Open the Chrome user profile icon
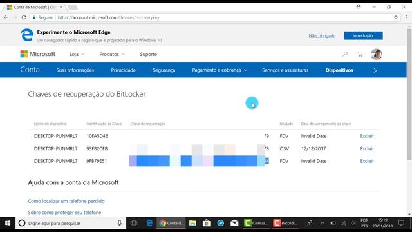412x232 pixels. pos(359,7)
